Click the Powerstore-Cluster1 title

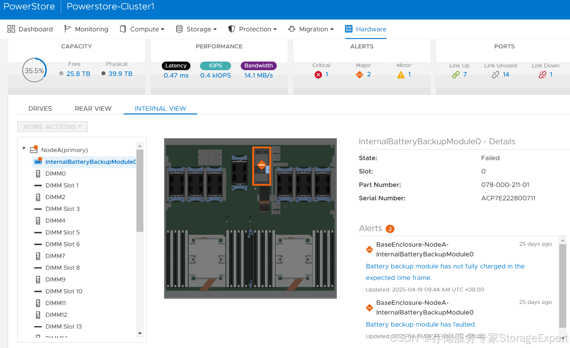[110, 6]
